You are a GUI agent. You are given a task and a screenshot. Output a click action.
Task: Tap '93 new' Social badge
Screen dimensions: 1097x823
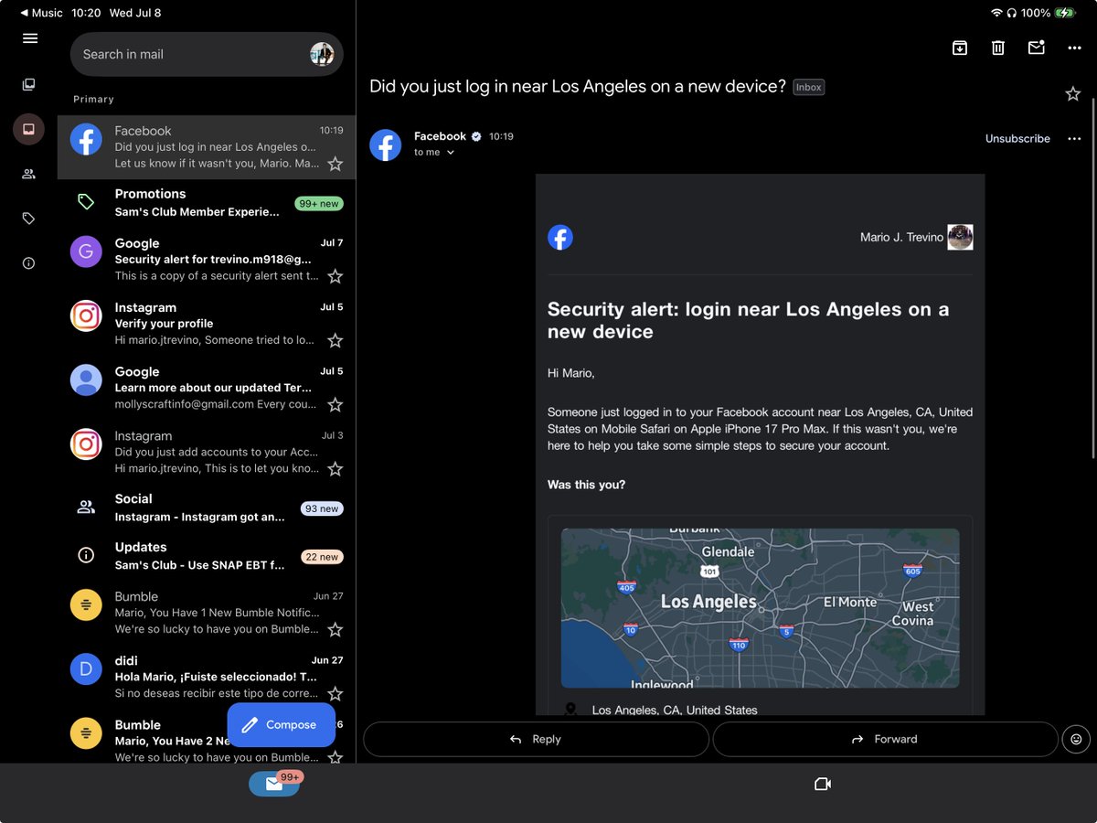pyautogui.click(x=322, y=508)
